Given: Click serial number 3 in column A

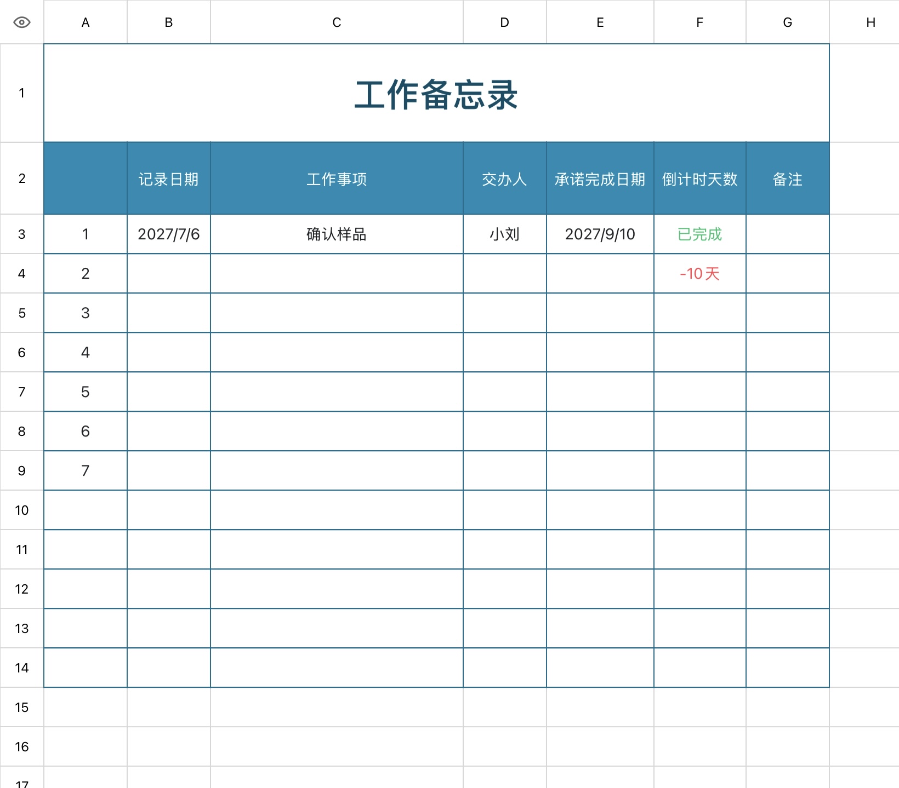Looking at the screenshot, I should (x=86, y=313).
